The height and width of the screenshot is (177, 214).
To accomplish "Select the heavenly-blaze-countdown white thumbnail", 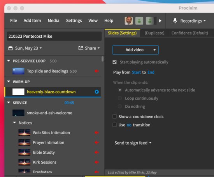I will 18,92.
